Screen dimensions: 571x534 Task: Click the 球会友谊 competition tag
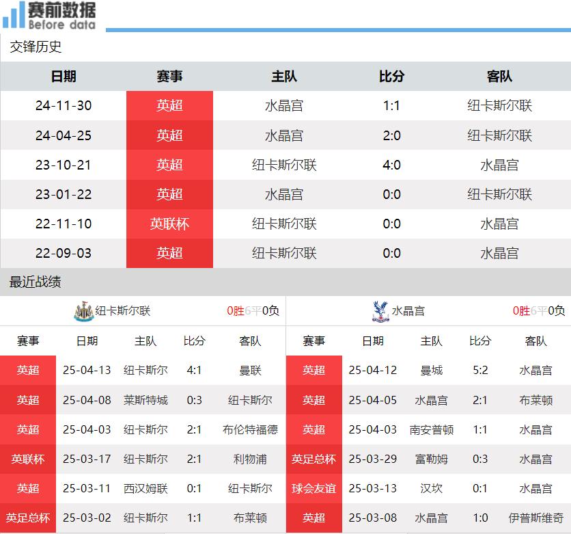tap(314, 488)
